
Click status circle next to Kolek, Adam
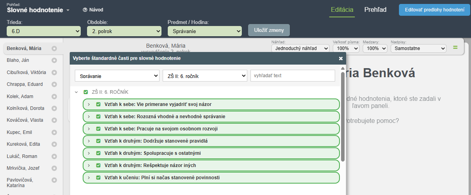(54, 97)
